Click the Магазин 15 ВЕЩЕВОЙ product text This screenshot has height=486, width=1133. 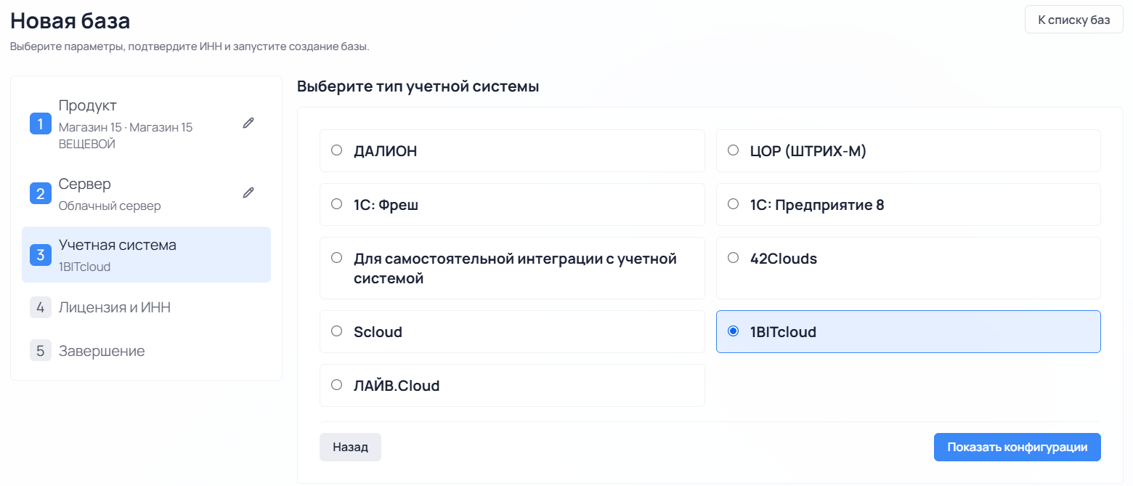coord(126,136)
